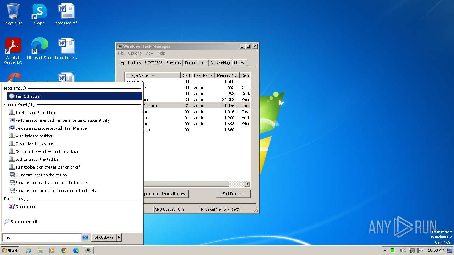The width and height of the screenshot is (454, 255).
Task: Open Internet Explorer from taskbar
Action: 28,250
